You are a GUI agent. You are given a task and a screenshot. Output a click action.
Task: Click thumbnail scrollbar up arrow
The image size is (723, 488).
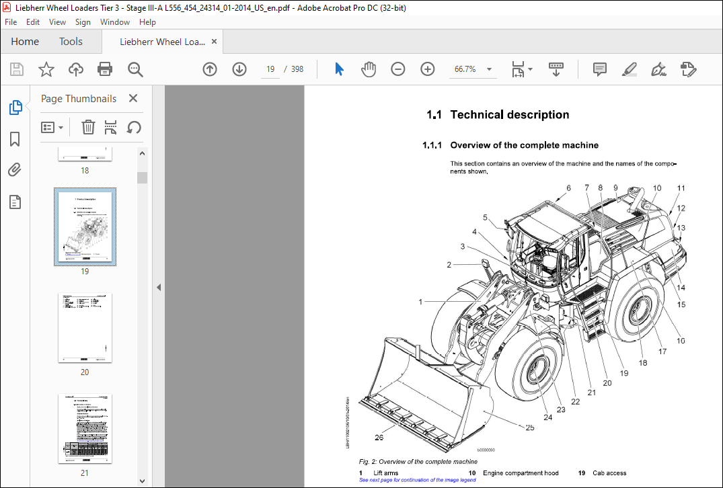pyautogui.click(x=143, y=153)
